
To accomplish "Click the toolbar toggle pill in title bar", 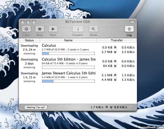I will (x=132, y=22).
